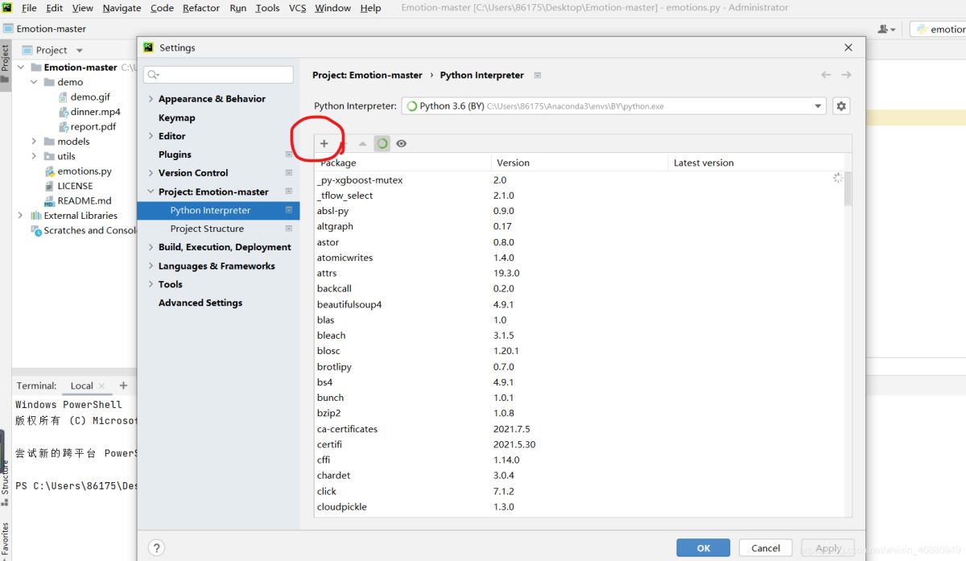Click the upgrade package up-arrow icon

point(362,144)
